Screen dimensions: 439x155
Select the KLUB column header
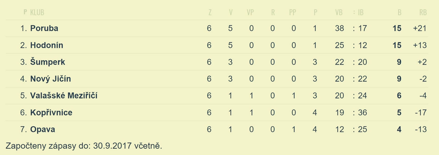(37, 12)
